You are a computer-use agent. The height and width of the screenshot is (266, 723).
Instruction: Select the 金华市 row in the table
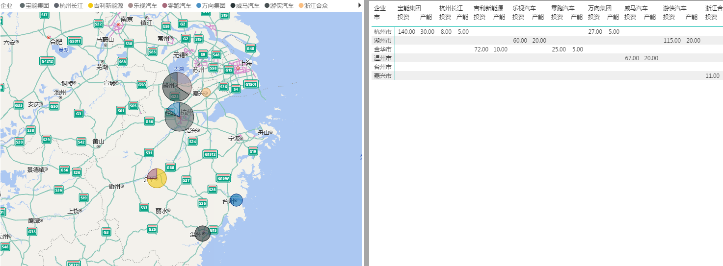pos(382,49)
